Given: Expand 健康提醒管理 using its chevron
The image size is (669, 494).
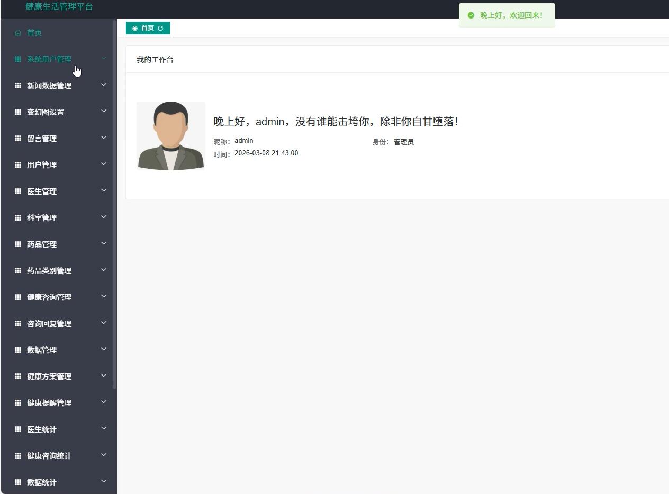Looking at the screenshot, I should click(104, 402).
